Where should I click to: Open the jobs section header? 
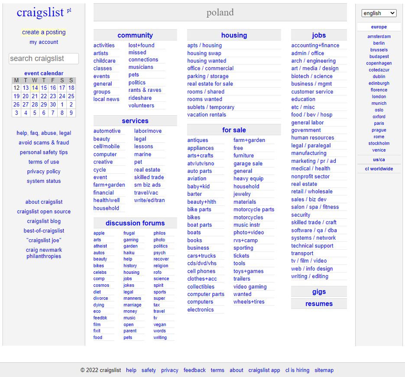tap(319, 35)
